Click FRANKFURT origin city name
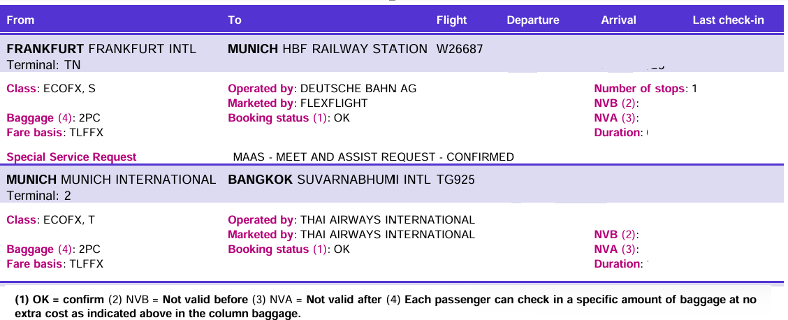 click(45, 49)
